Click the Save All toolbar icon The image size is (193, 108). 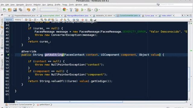pyautogui.click(x=21, y=10)
